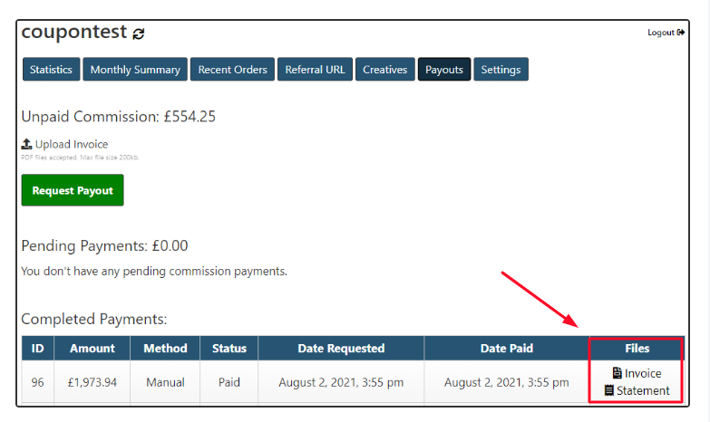The image size is (710, 422).
Task: Click the Pending Payments £0.00 heading
Action: [104, 245]
